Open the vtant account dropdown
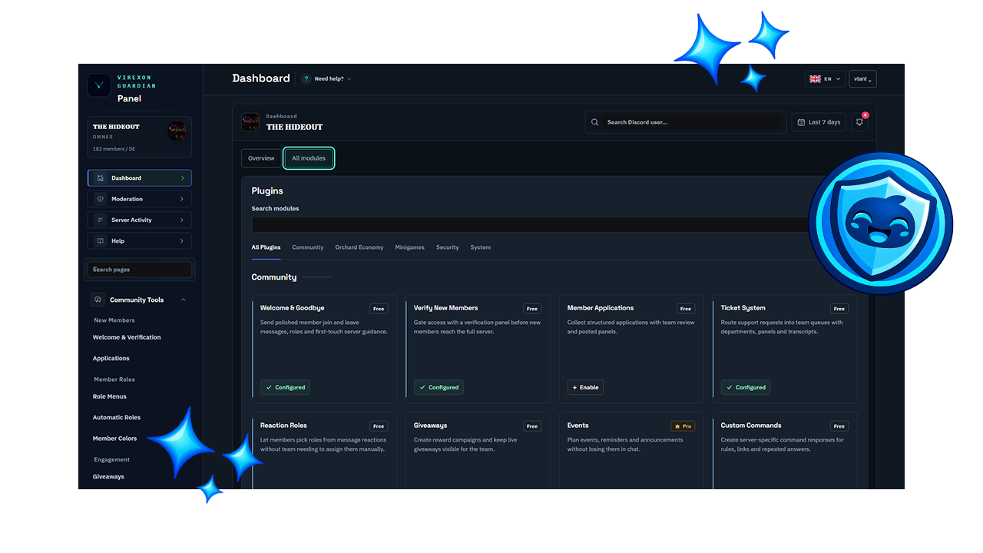Viewport: 983px width, 553px height. [x=862, y=79]
